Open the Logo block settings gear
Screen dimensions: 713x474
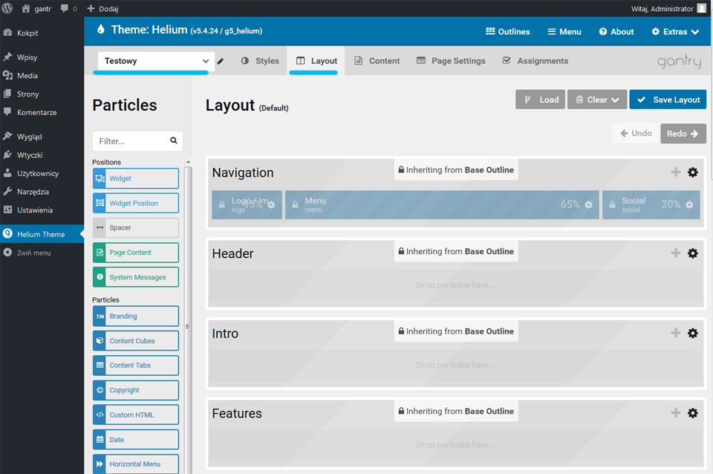click(272, 205)
